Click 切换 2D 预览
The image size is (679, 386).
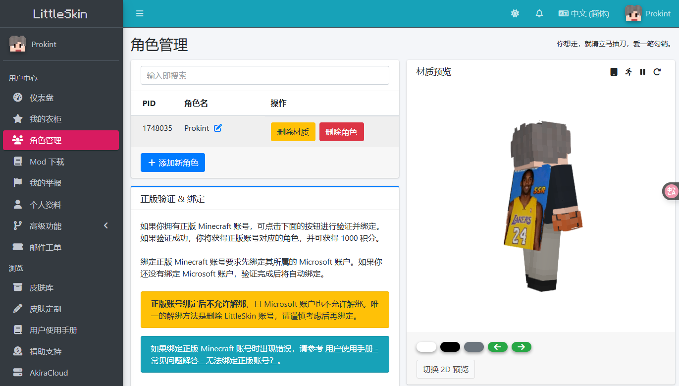click(446, 369)
